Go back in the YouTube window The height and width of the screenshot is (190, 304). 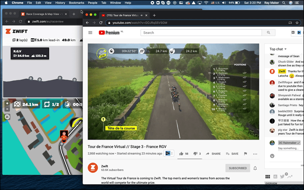[88, 23]
